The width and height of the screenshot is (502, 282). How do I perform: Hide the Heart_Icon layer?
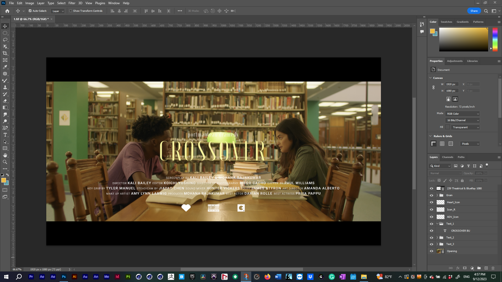pyautogui.click(x=431, y=202)
